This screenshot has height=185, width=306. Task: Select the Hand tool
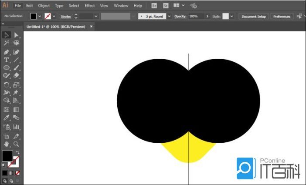[7, 144]
